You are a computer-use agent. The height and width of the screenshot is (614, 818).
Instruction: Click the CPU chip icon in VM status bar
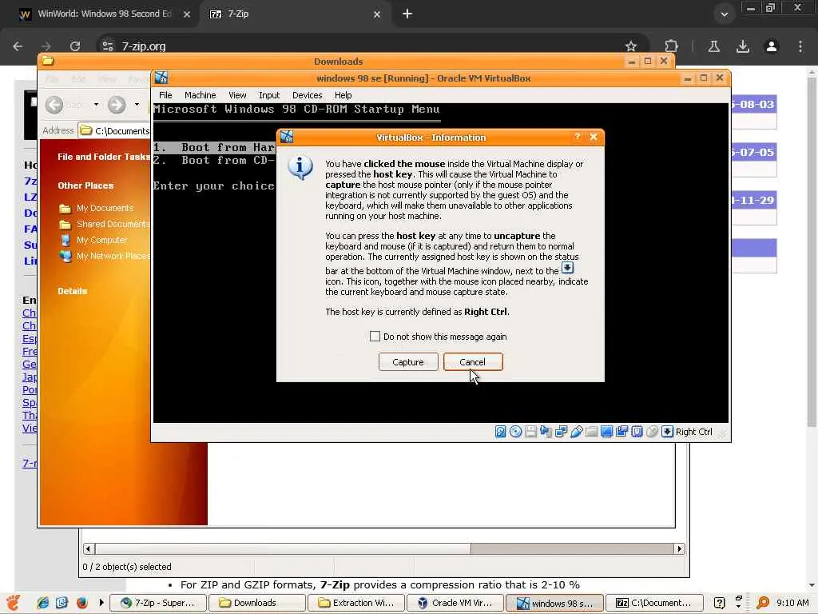pos(637,431)
